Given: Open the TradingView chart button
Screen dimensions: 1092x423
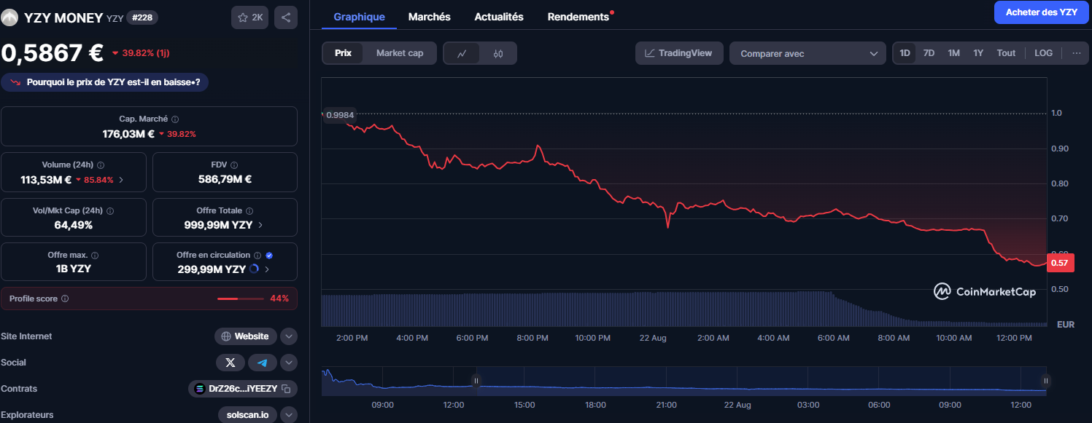Looking at the screenshot, I should click(678, 53).
